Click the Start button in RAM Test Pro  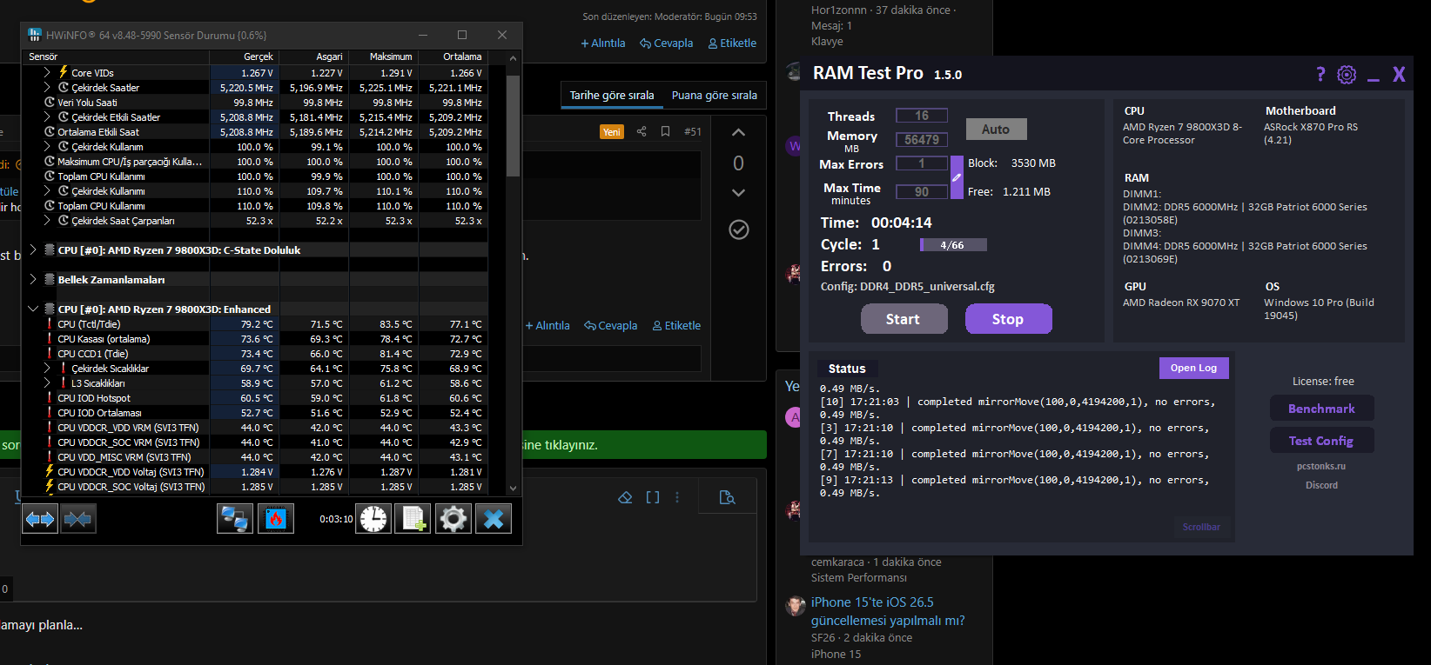click(904, 319)
